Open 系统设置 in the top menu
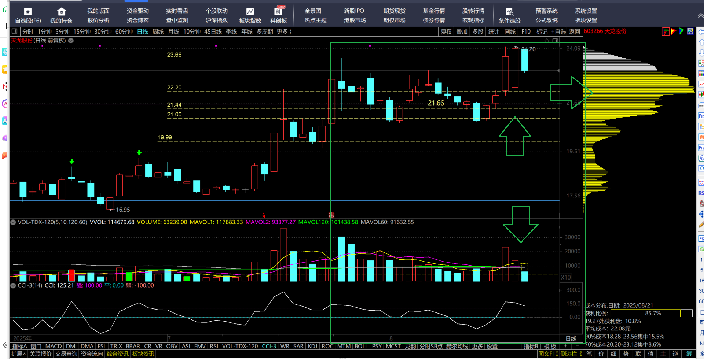This screenshot has width=704, height=359. pos(586,11)
